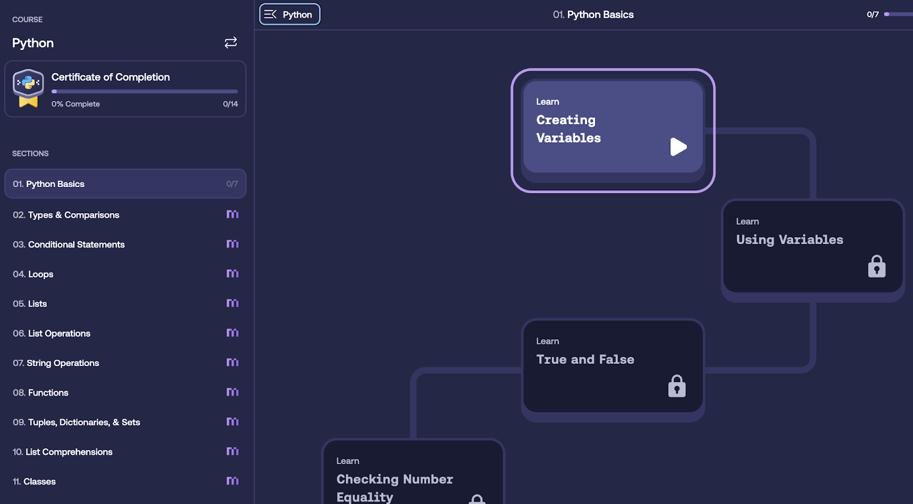Screen dimensions: 913x504
Task: Open 09. Tuples, Dictionaries, & Sets section
Action: point(126,422)
